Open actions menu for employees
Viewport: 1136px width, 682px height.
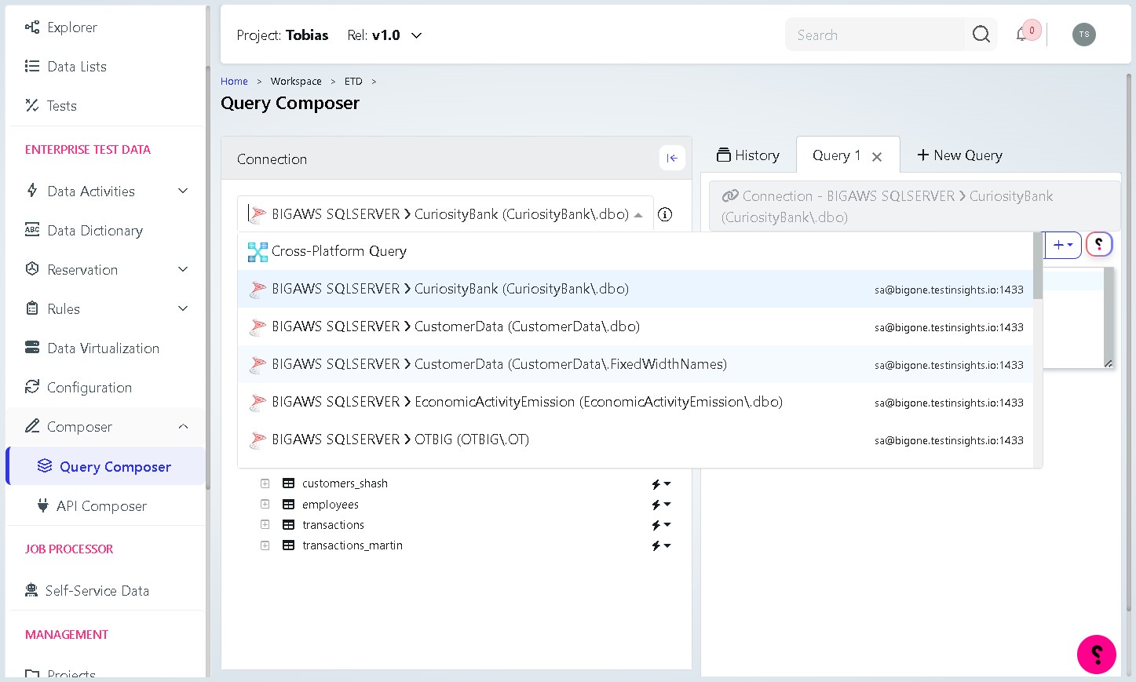(x=661, y=505)
